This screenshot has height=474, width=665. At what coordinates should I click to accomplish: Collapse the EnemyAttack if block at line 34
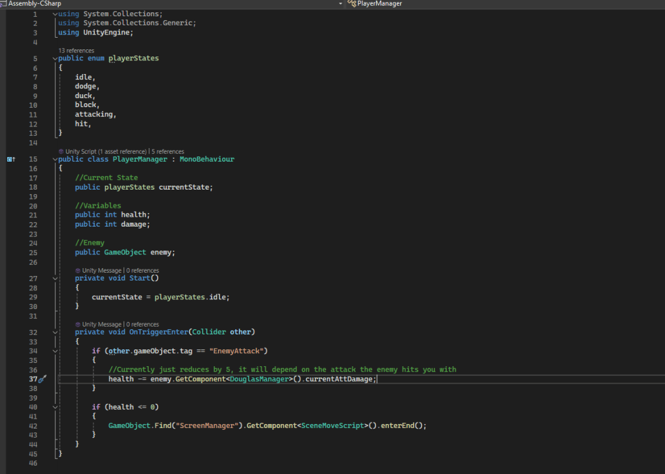(55, 351)
